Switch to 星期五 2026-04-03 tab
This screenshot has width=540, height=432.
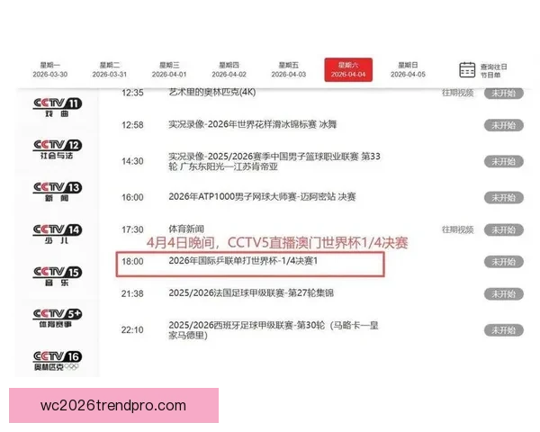[289, 69]
